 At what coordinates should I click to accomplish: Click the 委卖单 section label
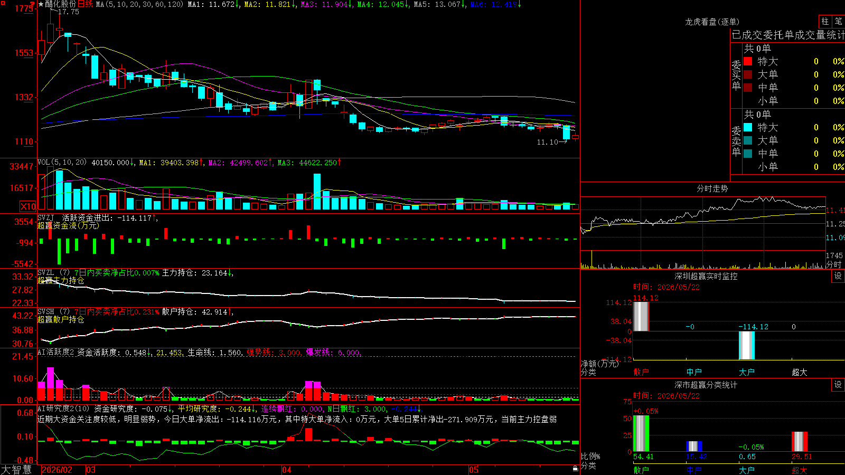[x=736, y=141]
